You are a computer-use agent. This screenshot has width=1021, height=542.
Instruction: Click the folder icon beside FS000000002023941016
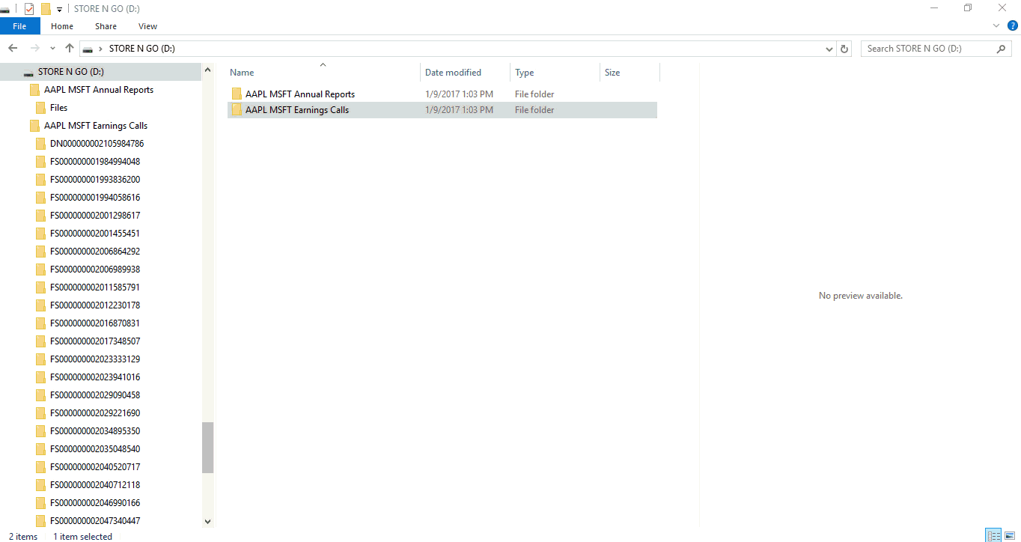pyautogui.click(x=40, y=377)
